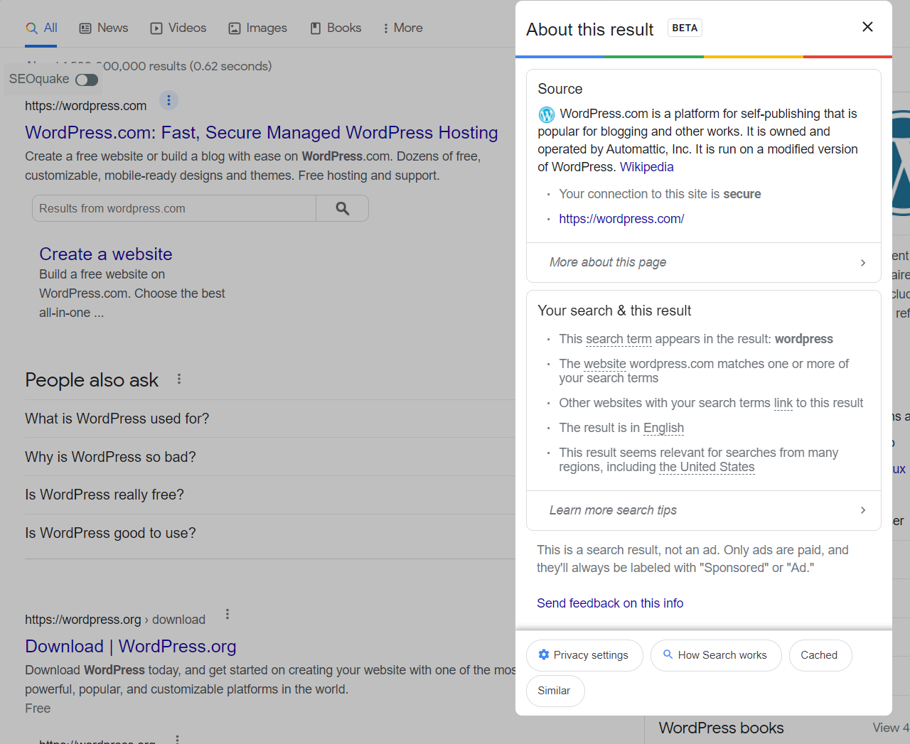Open Privacy settings with gear icon

pos(584,655)
